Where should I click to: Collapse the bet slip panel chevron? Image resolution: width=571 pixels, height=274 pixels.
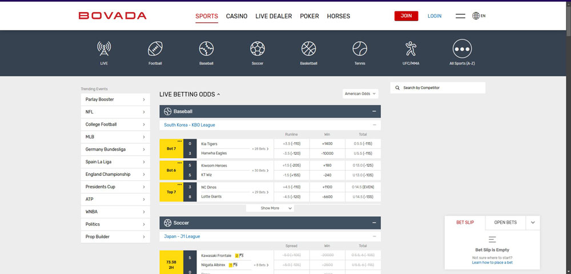click(x=533, y=222)
